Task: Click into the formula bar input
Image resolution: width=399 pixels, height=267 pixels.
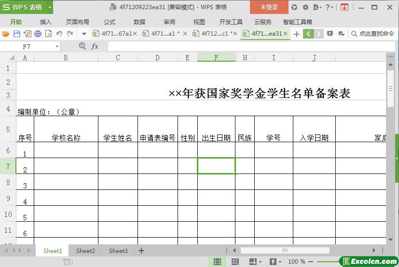Action: click(x=251, y=47)
